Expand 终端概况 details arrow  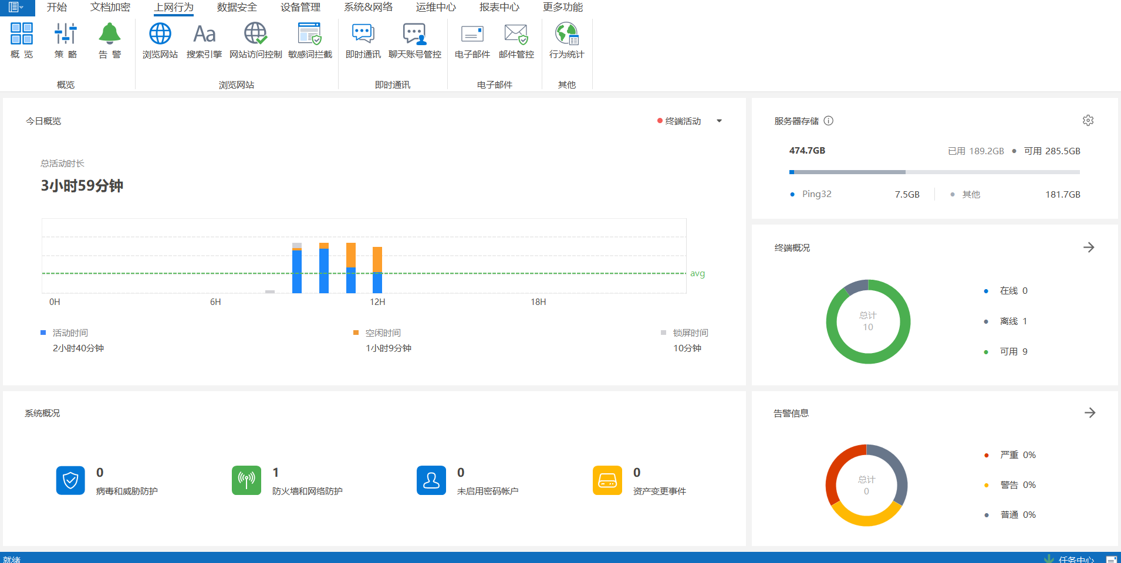coord(1089,247)
